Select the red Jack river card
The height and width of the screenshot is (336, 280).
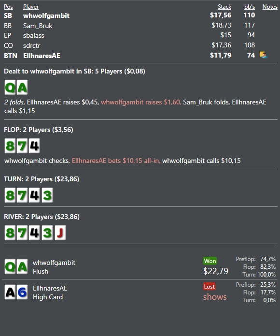pyautogui.click(x=60, y=233)
